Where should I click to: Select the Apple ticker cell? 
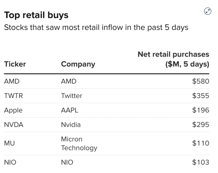(13, 110)
